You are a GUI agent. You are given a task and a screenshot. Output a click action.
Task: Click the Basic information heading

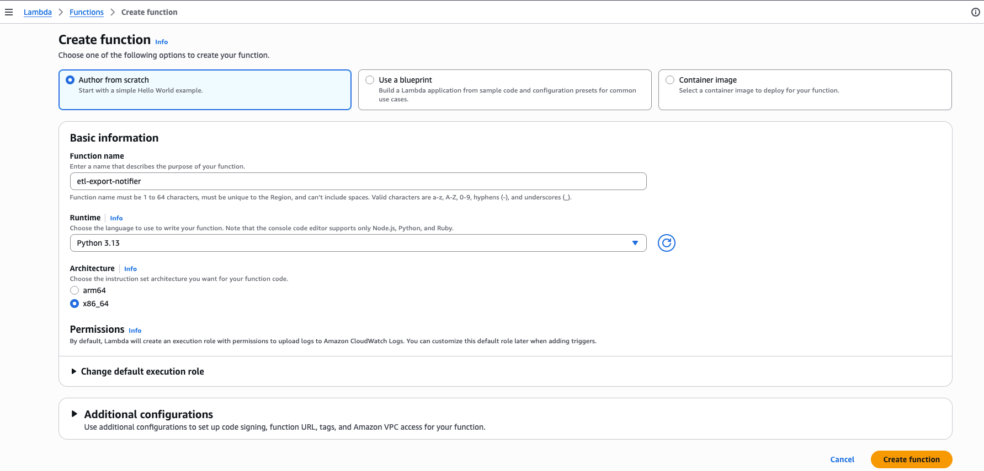point(114,138)
